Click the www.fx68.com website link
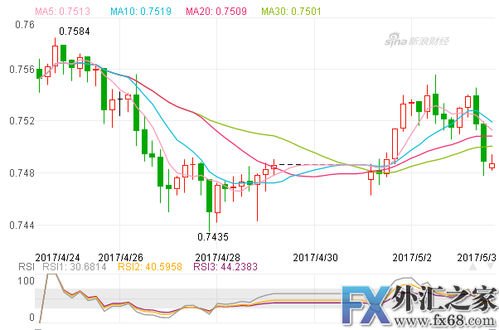 click(445, 320)
